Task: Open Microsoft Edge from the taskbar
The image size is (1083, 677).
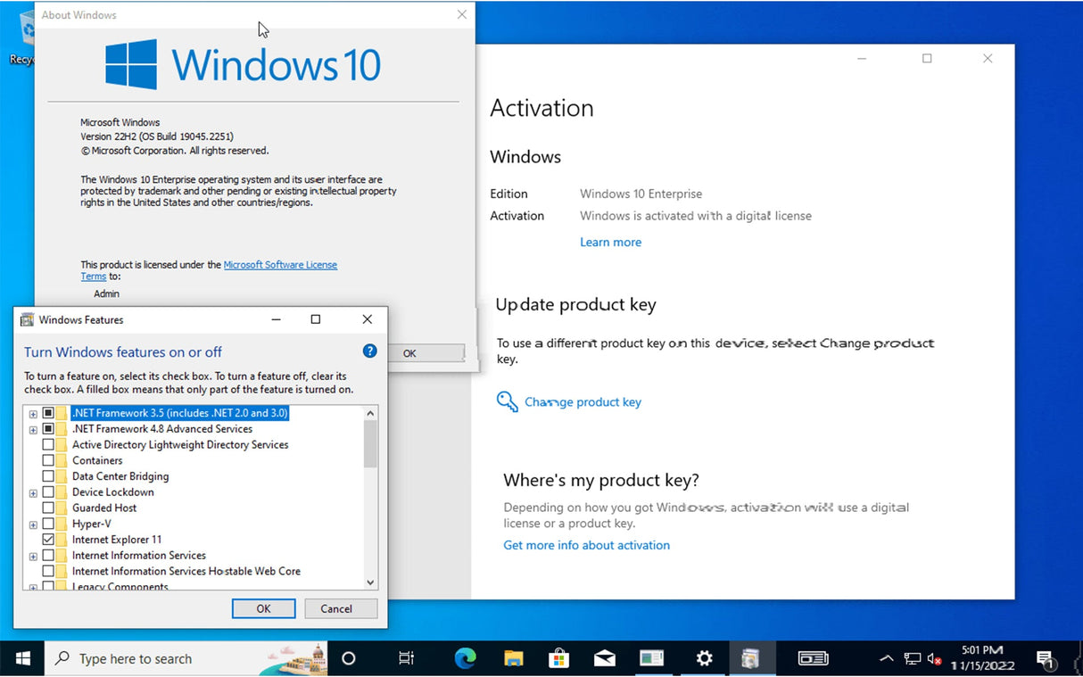Action: coord(465,658)
